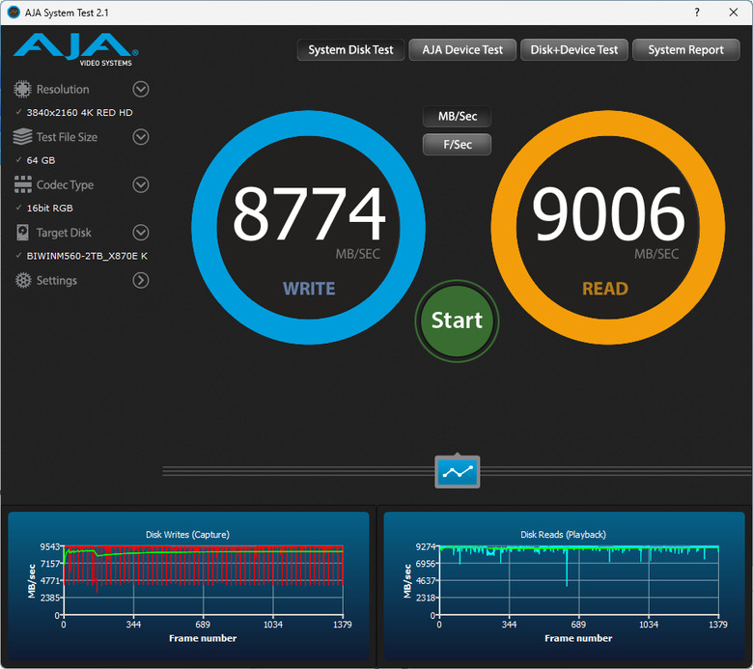Select the 16bit RGB codec value
The image size is (753, 669).
50,208
